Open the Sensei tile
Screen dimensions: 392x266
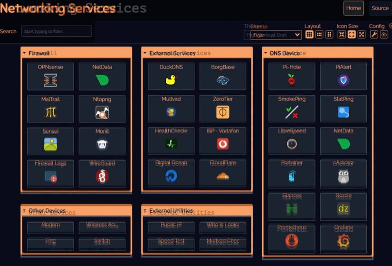coord(50,141)
